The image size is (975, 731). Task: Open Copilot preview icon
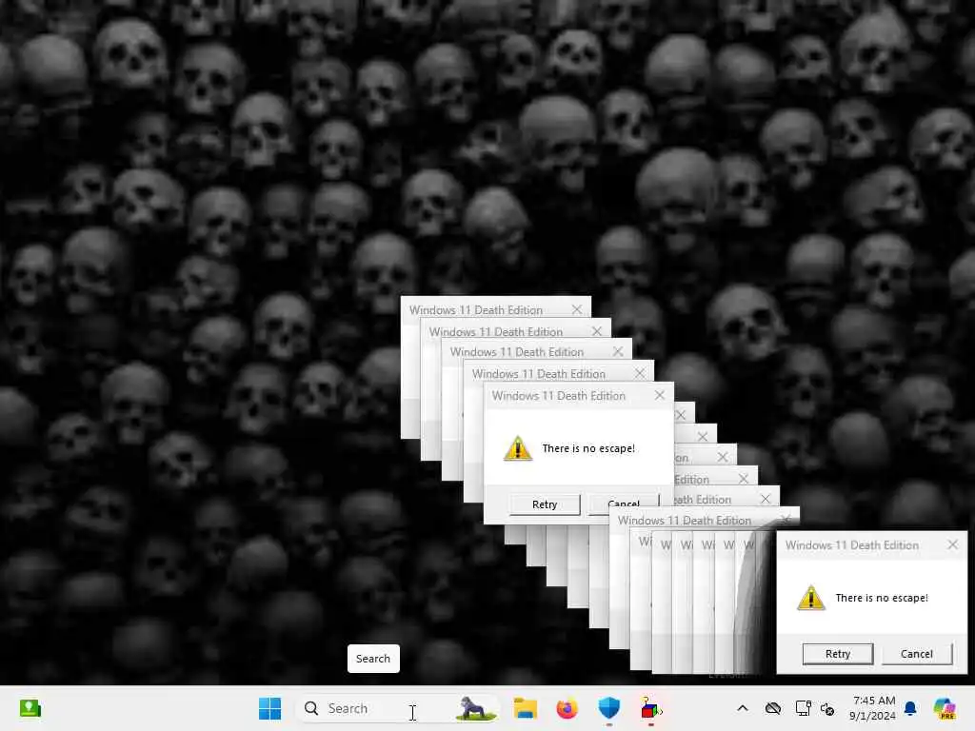pyautogui.click(x=945, y=708)
